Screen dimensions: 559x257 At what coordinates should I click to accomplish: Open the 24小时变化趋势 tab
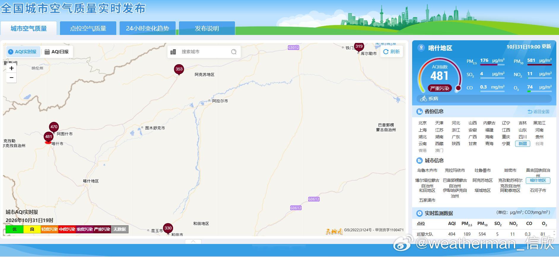(147, 28)
